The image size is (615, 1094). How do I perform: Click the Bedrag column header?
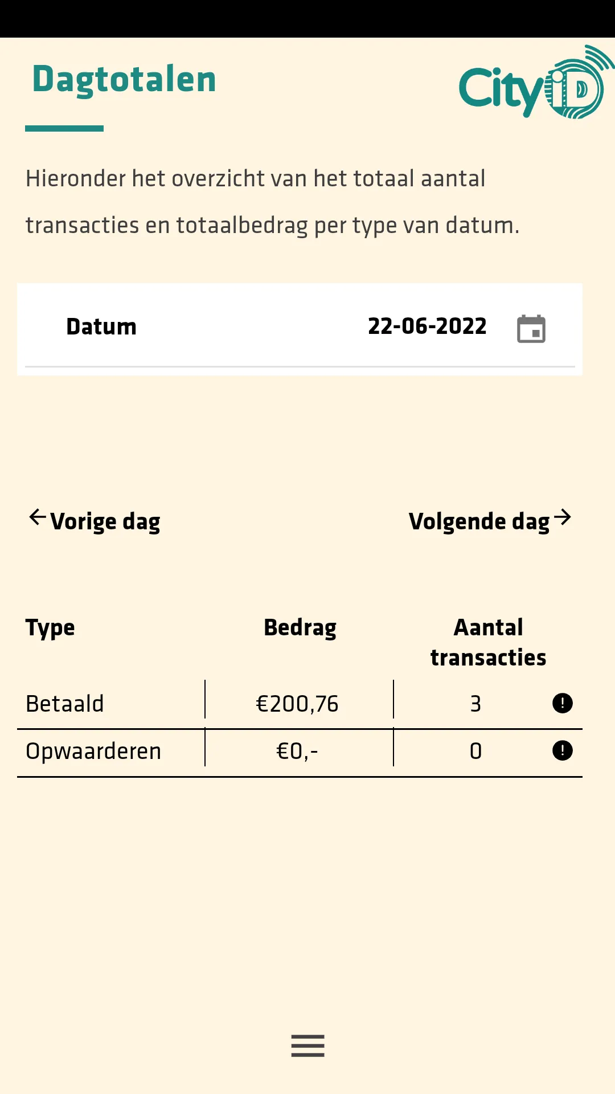click(x=300, y=628)
